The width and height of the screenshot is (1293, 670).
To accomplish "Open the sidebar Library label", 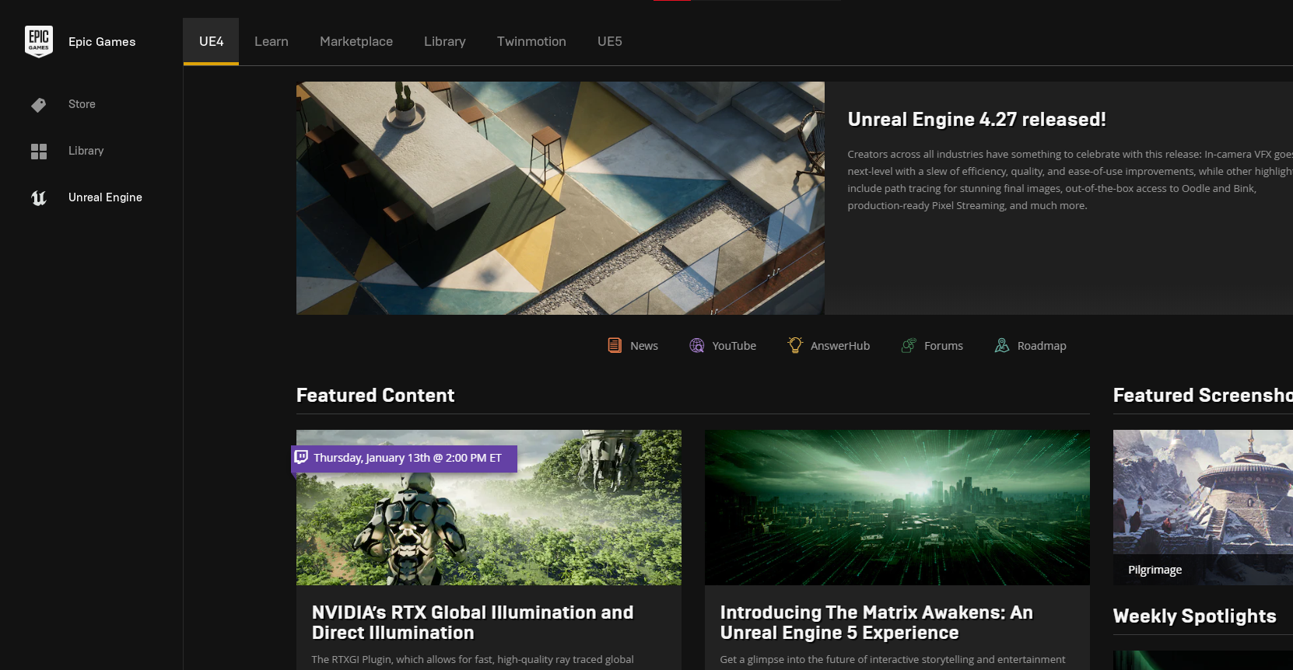I will [86, 151].
